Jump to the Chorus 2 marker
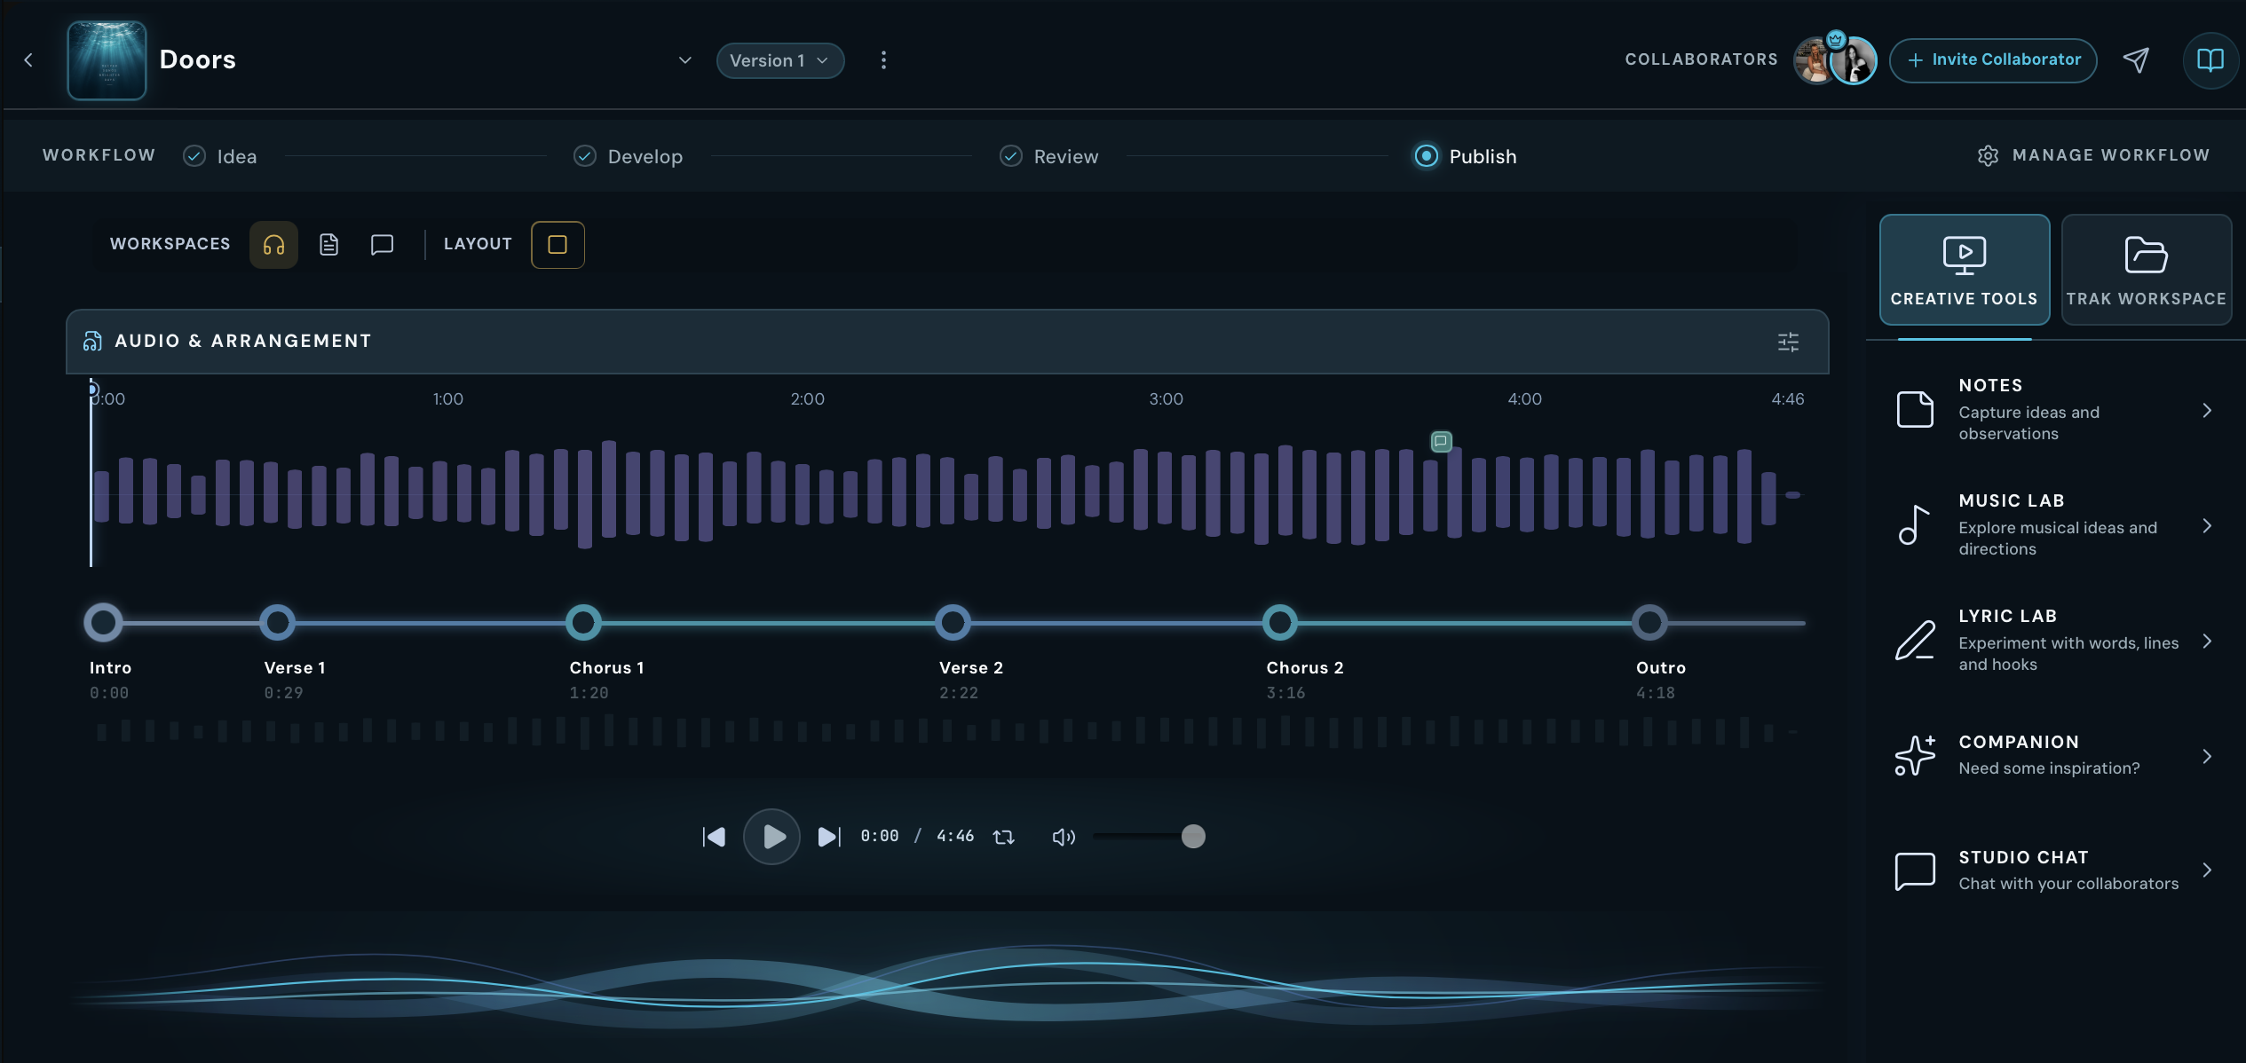 (1279, 622)
